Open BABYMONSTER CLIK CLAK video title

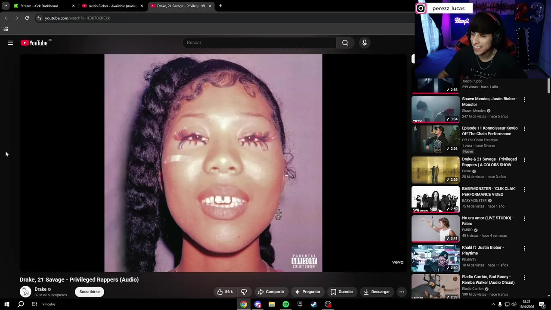489,191
